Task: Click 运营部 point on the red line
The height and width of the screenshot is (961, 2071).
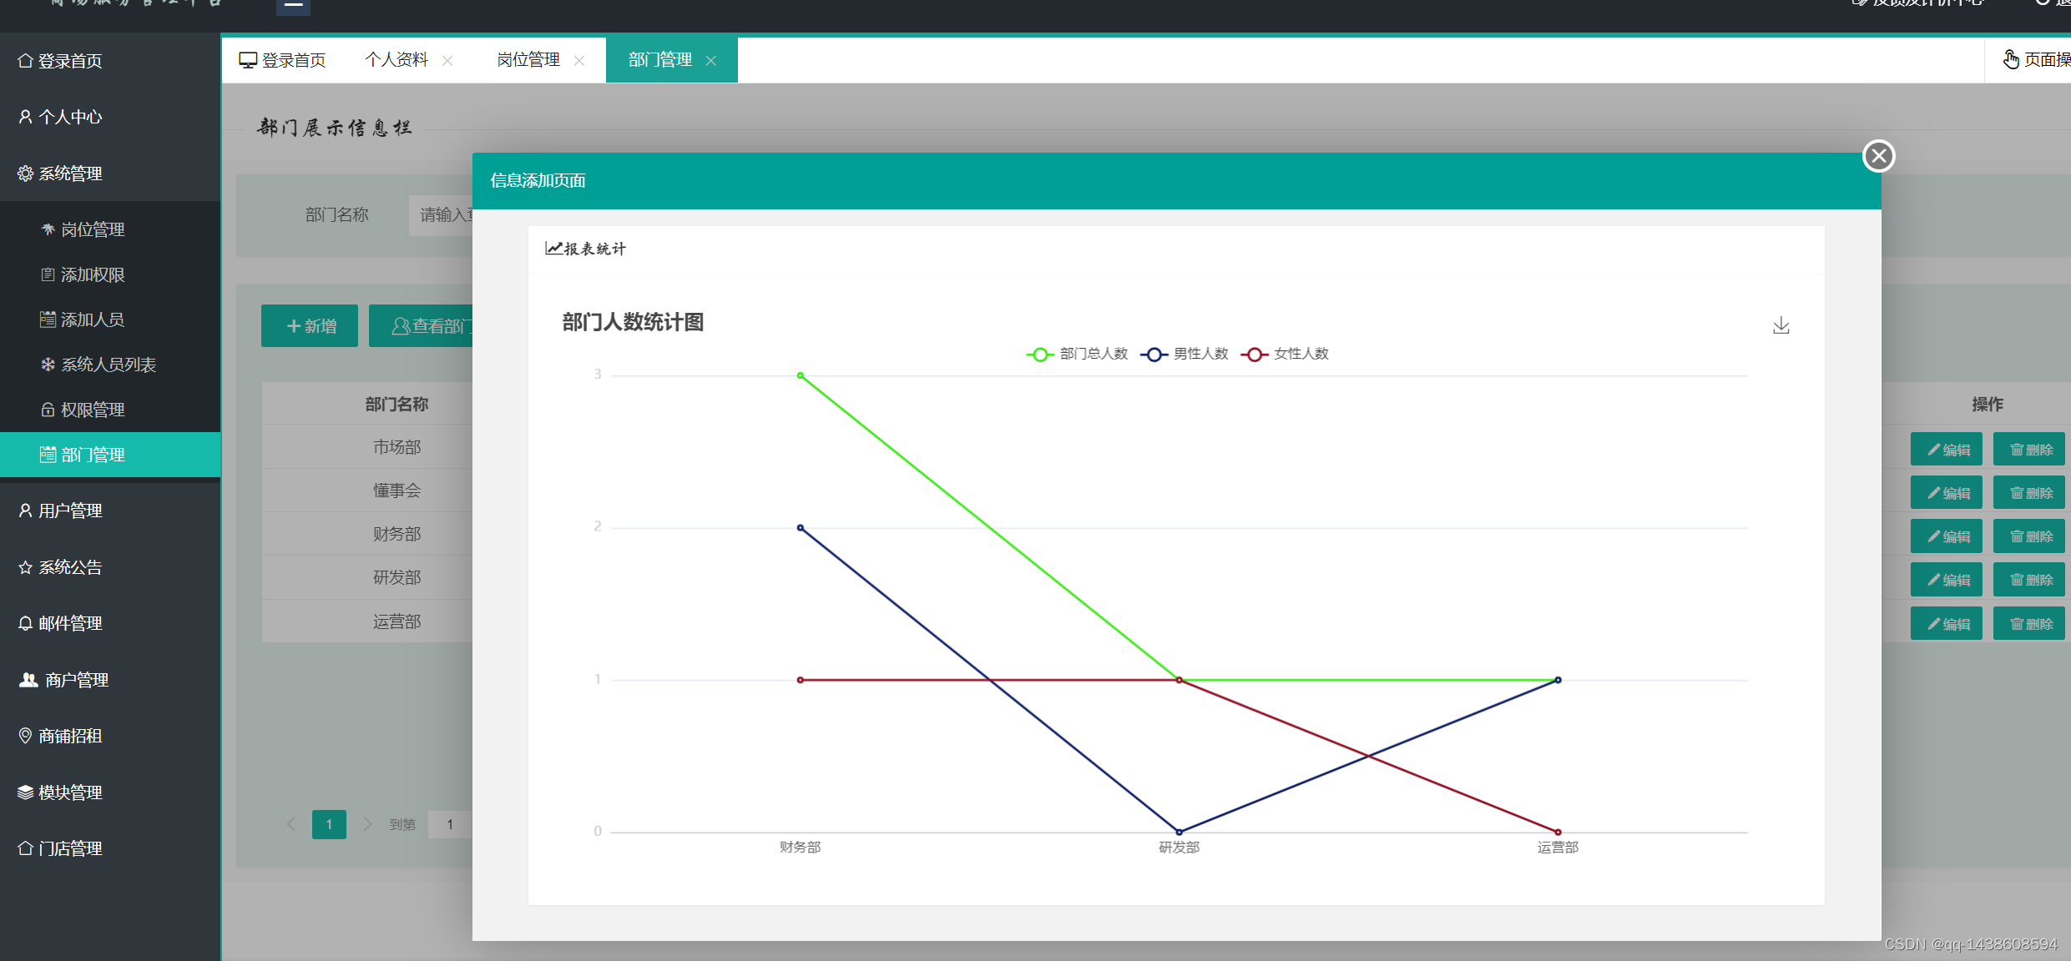Action: point(1558,832)
